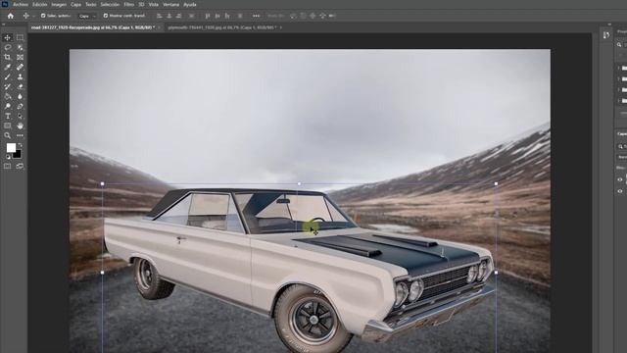Select the Rectangle shape tool
Image resolution: width=627 pixels, height=353 pixels.
click(x=7, y=126)
